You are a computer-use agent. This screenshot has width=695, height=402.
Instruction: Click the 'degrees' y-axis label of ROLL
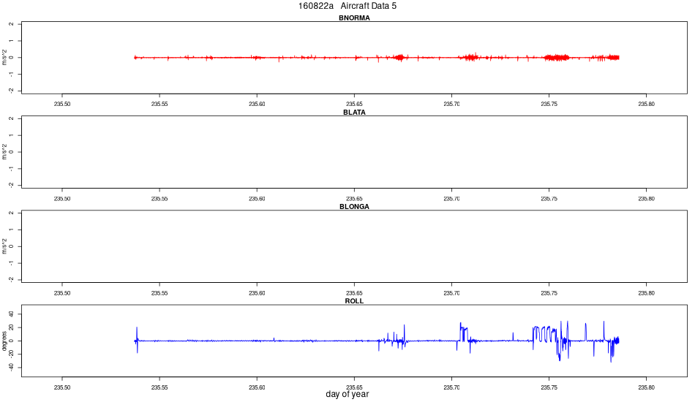tap(4, 341)
